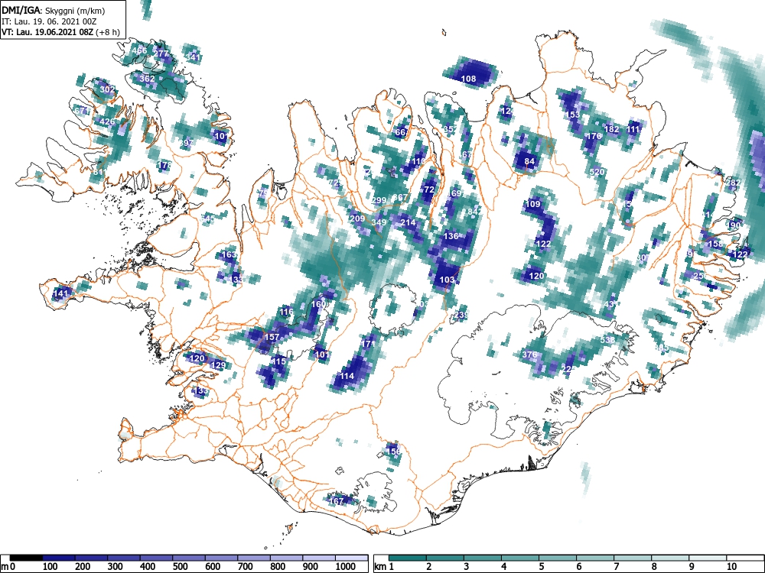
Task: Click the '426' visibility value
Action: click(107, 121)
